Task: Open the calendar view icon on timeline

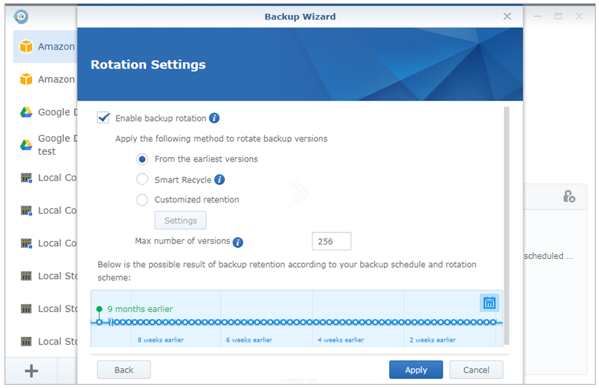Action: (x=489, y=302)
